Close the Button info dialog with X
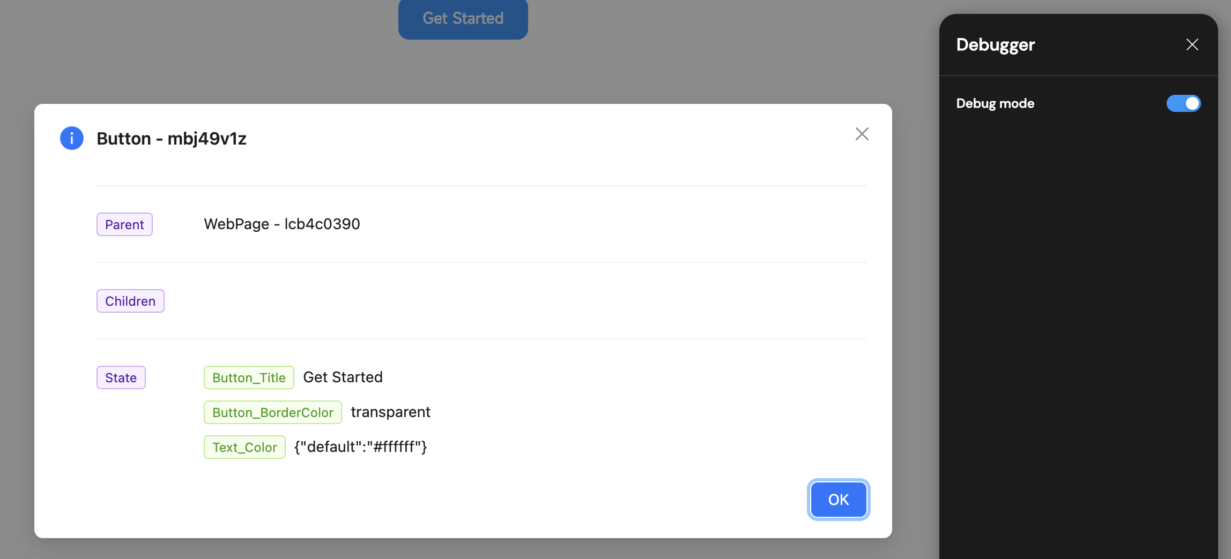The width and height of the screenshot is (1231, 559). coord(862,134)
